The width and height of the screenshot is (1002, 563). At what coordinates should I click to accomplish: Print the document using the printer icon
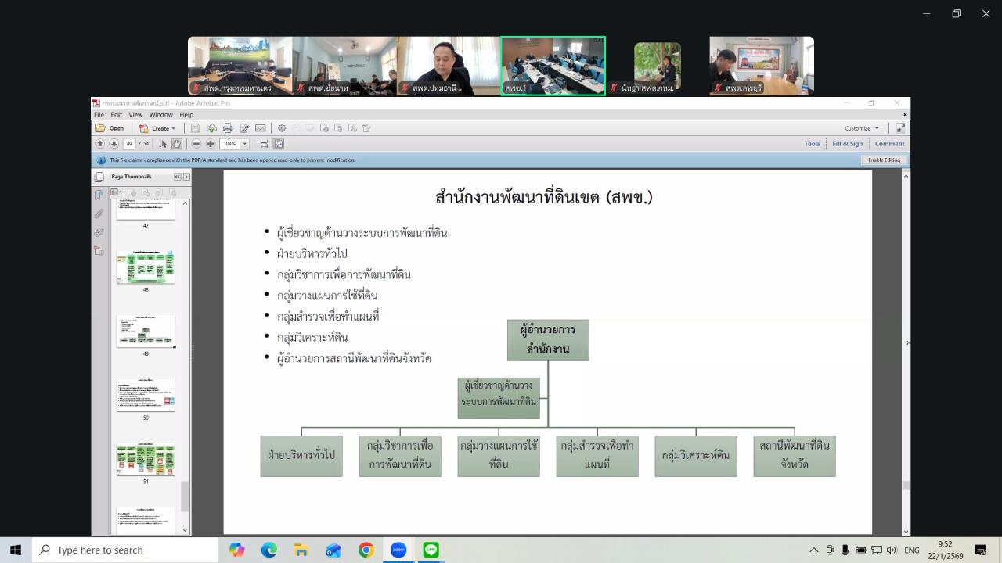(x=227, y=128)
